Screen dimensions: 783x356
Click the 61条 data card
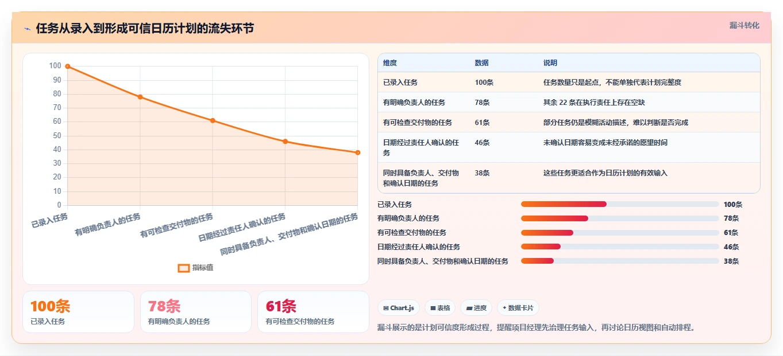tap(313, 312)
